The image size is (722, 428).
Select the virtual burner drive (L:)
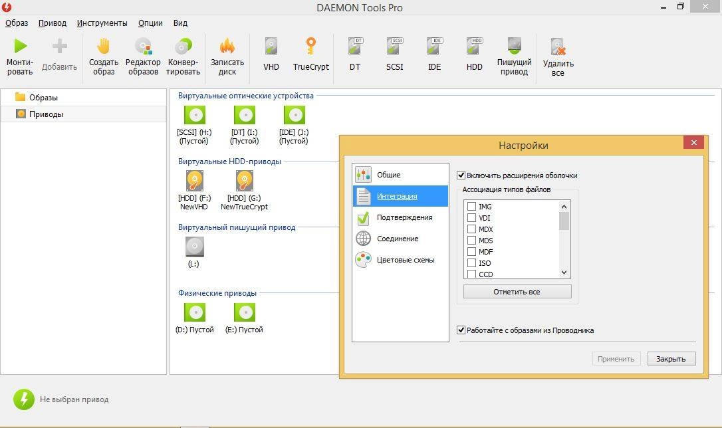pyautogui.click(x=194, y=252)
